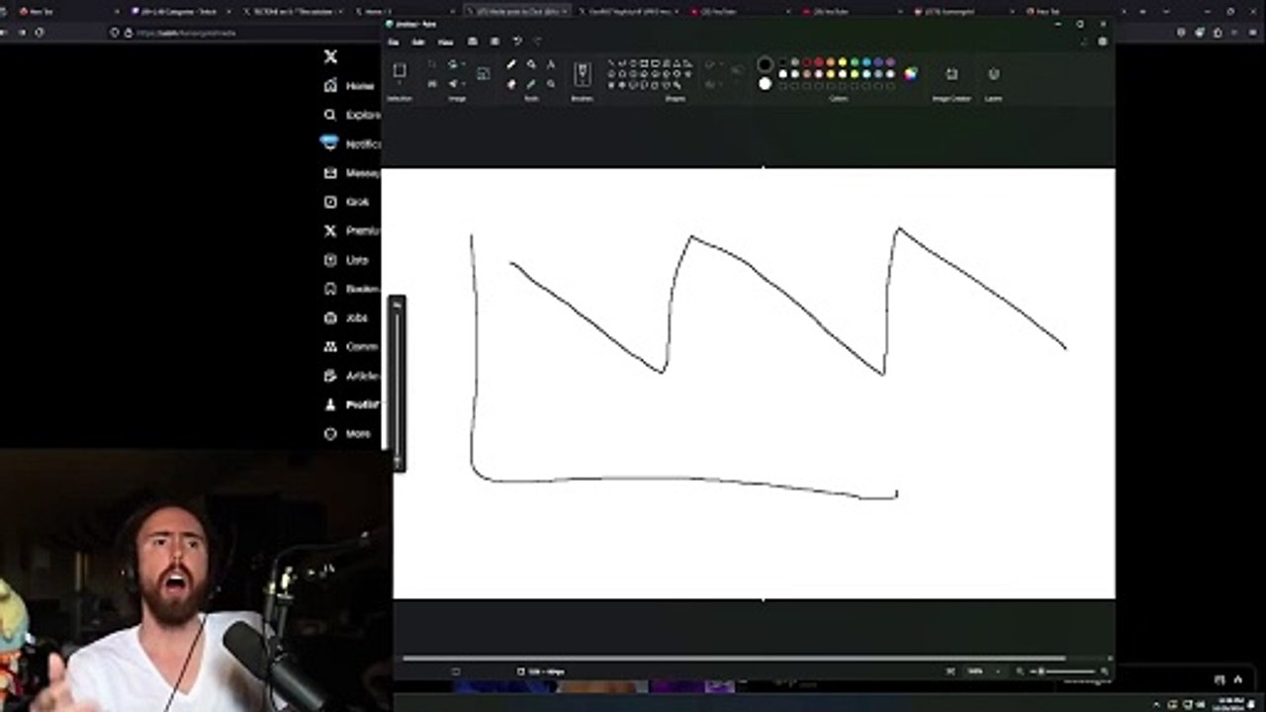Select the Magnifier tool in Paint

click(x=551, y=84)
